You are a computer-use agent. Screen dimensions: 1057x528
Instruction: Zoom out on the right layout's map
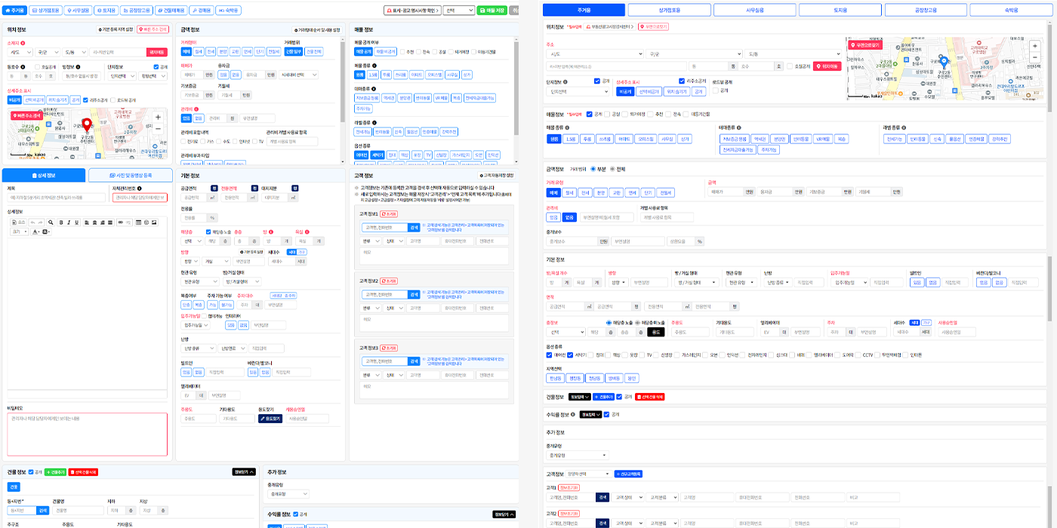pyautogui.click(x=1035, y=57)
